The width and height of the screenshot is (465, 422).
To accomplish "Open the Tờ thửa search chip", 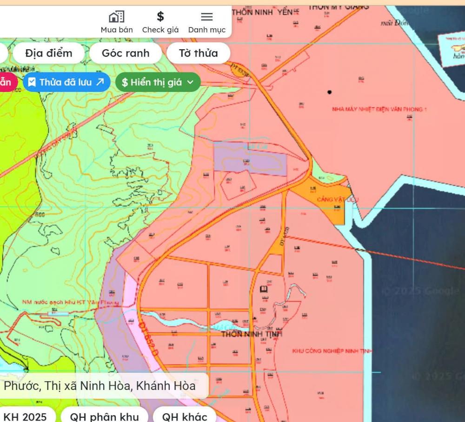I will pos(198,53).
